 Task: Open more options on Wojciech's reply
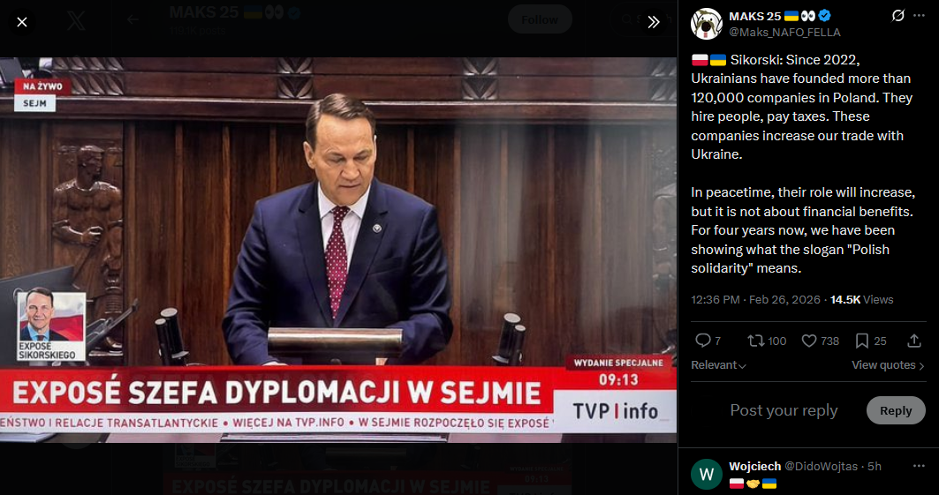920,466
